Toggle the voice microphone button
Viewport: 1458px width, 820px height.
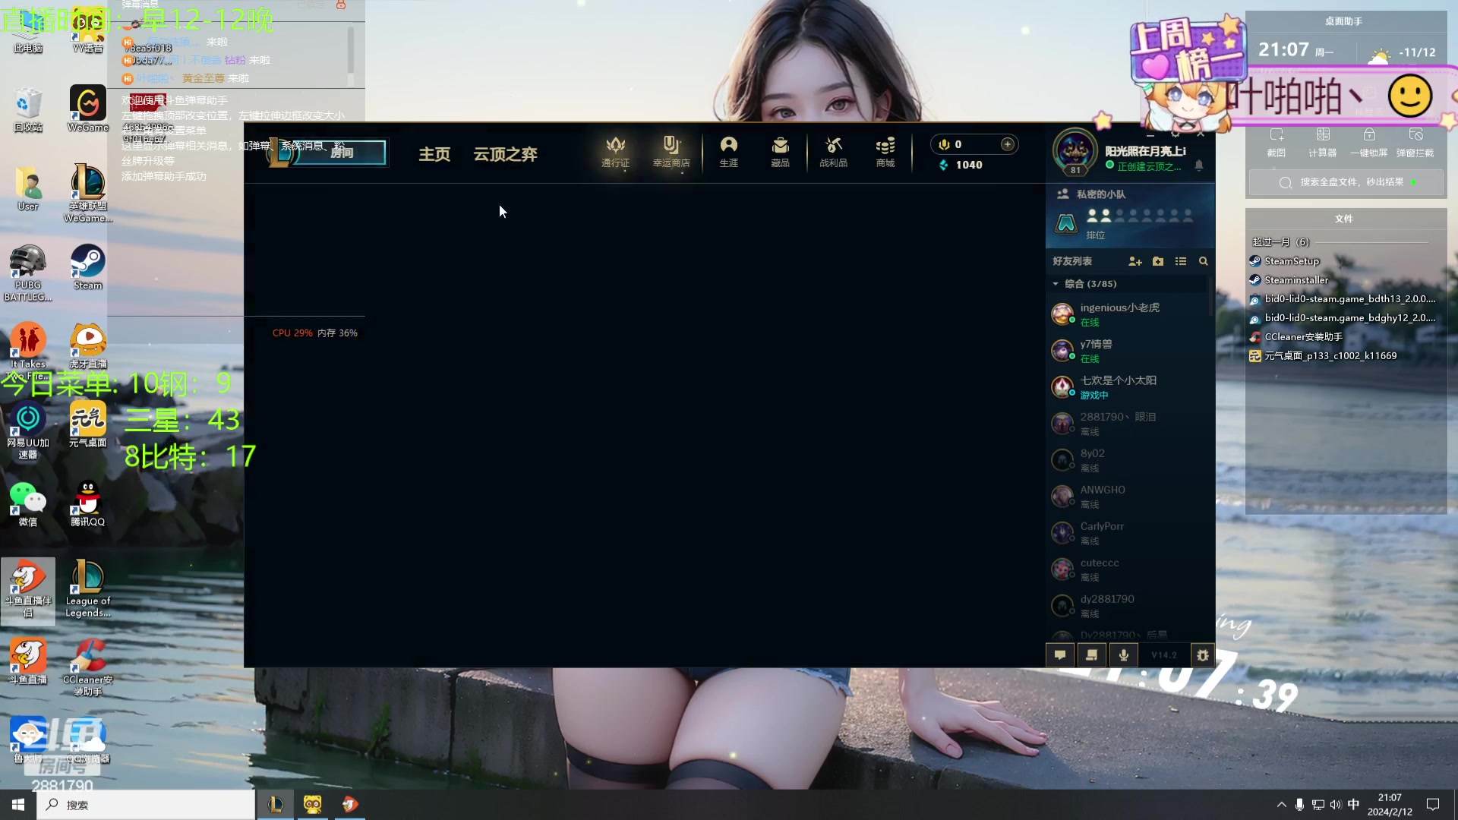coord(1124,654)
